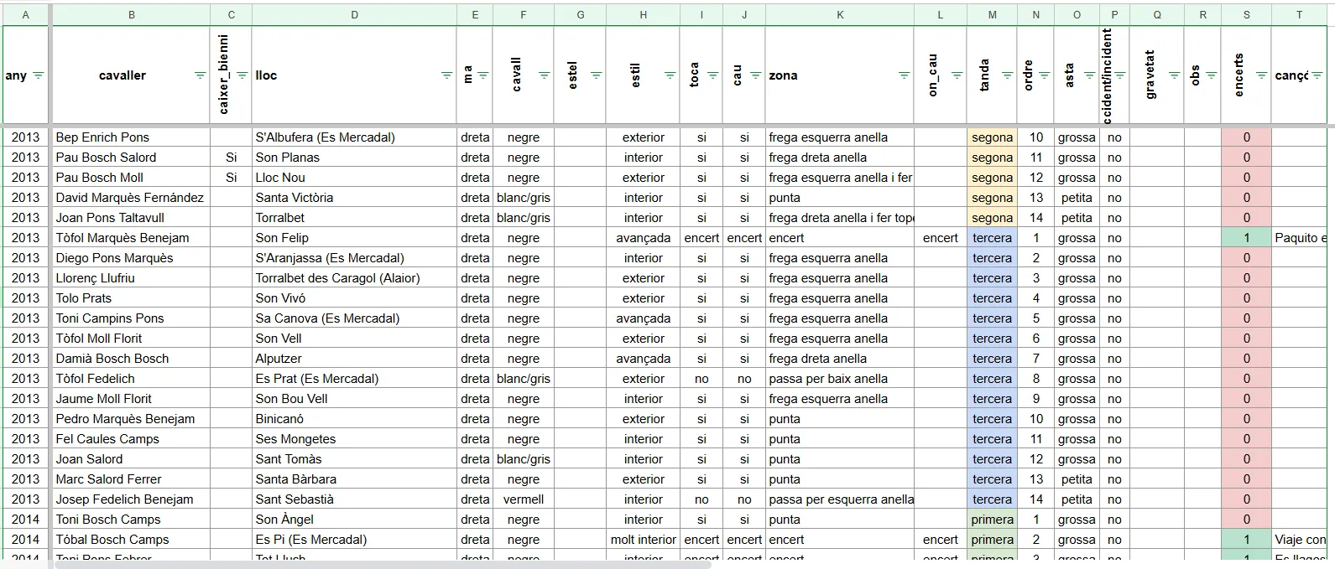Screen dimensions: 1335x569
Task: Open filter for the any column
Action: [38, 75]
